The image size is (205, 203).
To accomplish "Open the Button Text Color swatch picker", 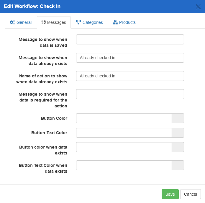I will 178,133.
